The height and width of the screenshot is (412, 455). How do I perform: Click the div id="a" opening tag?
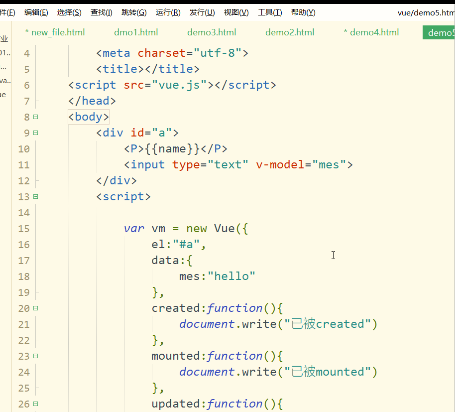137,133
